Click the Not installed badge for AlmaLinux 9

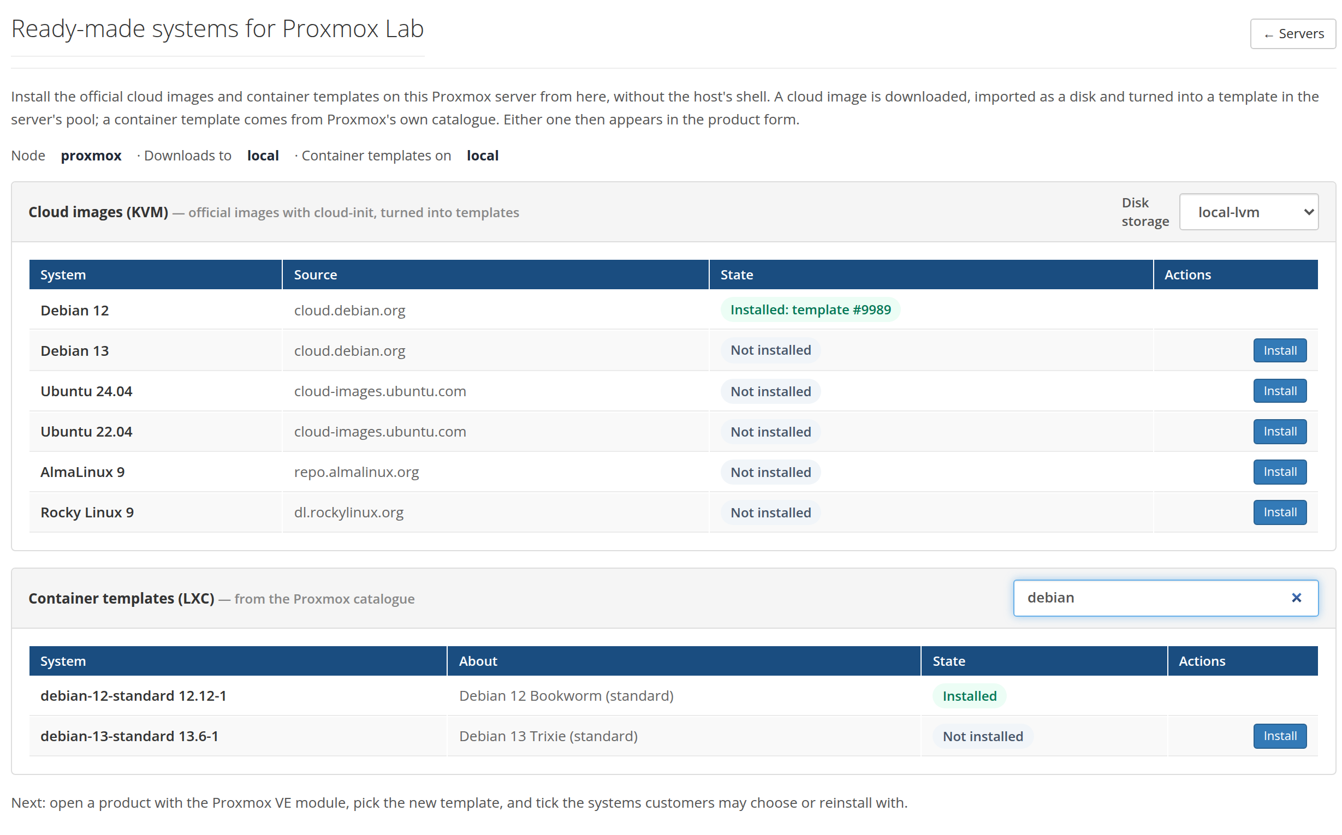(x=771, y=472)
